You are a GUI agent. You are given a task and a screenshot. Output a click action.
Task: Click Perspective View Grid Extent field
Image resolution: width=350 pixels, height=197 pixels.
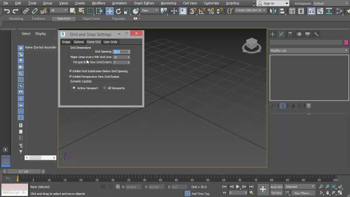point(120,62)
